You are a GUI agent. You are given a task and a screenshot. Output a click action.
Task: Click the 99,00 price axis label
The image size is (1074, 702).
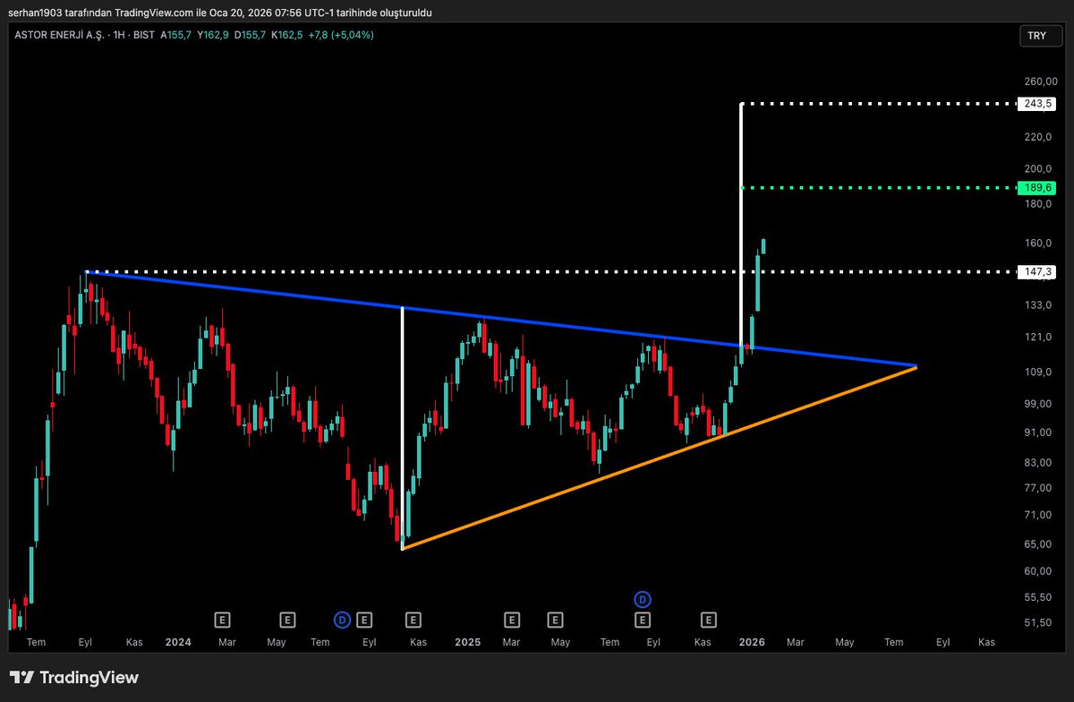click(1038, 404)
